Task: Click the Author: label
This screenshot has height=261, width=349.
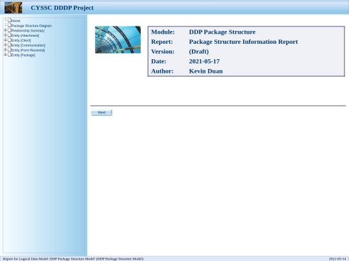Action: 162,71
